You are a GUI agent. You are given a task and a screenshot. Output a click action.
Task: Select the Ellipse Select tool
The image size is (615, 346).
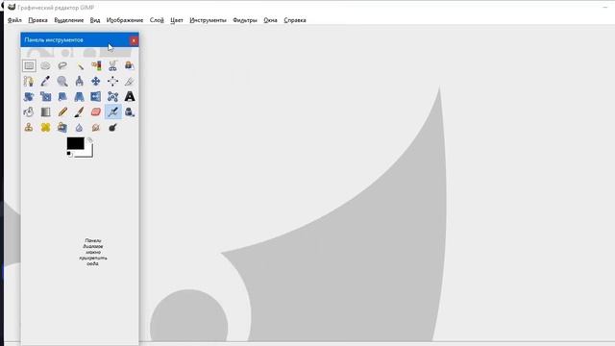45,66
